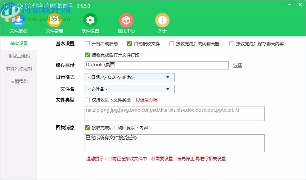Open the 软件设置 gear icon
The width and height of the screenshot is (306, 180).
pyautogui.click(x=90, y=20)
